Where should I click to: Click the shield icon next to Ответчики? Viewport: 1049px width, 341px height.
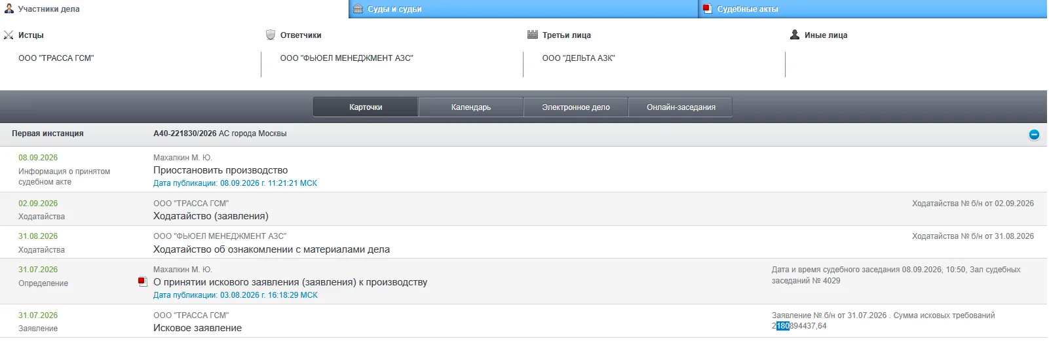coord(271,35)
